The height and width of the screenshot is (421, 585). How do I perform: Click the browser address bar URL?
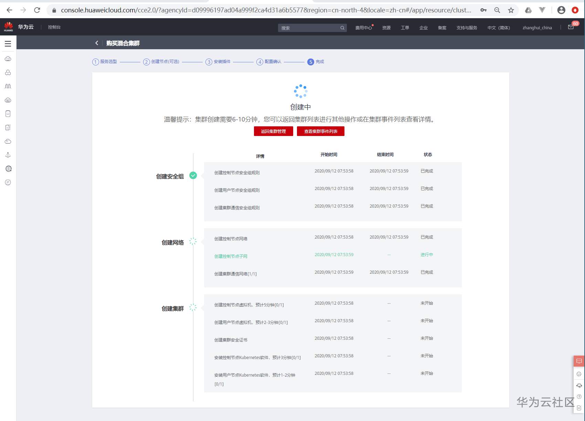pos(266,10)
